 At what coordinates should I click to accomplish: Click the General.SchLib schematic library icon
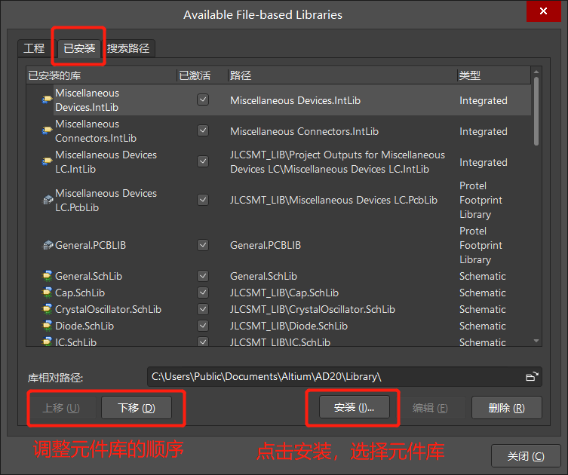click(47, 276)
